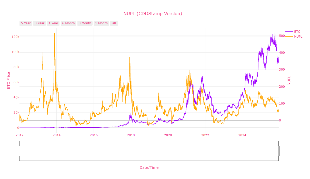Click inside the range slider track

[149, 151]
